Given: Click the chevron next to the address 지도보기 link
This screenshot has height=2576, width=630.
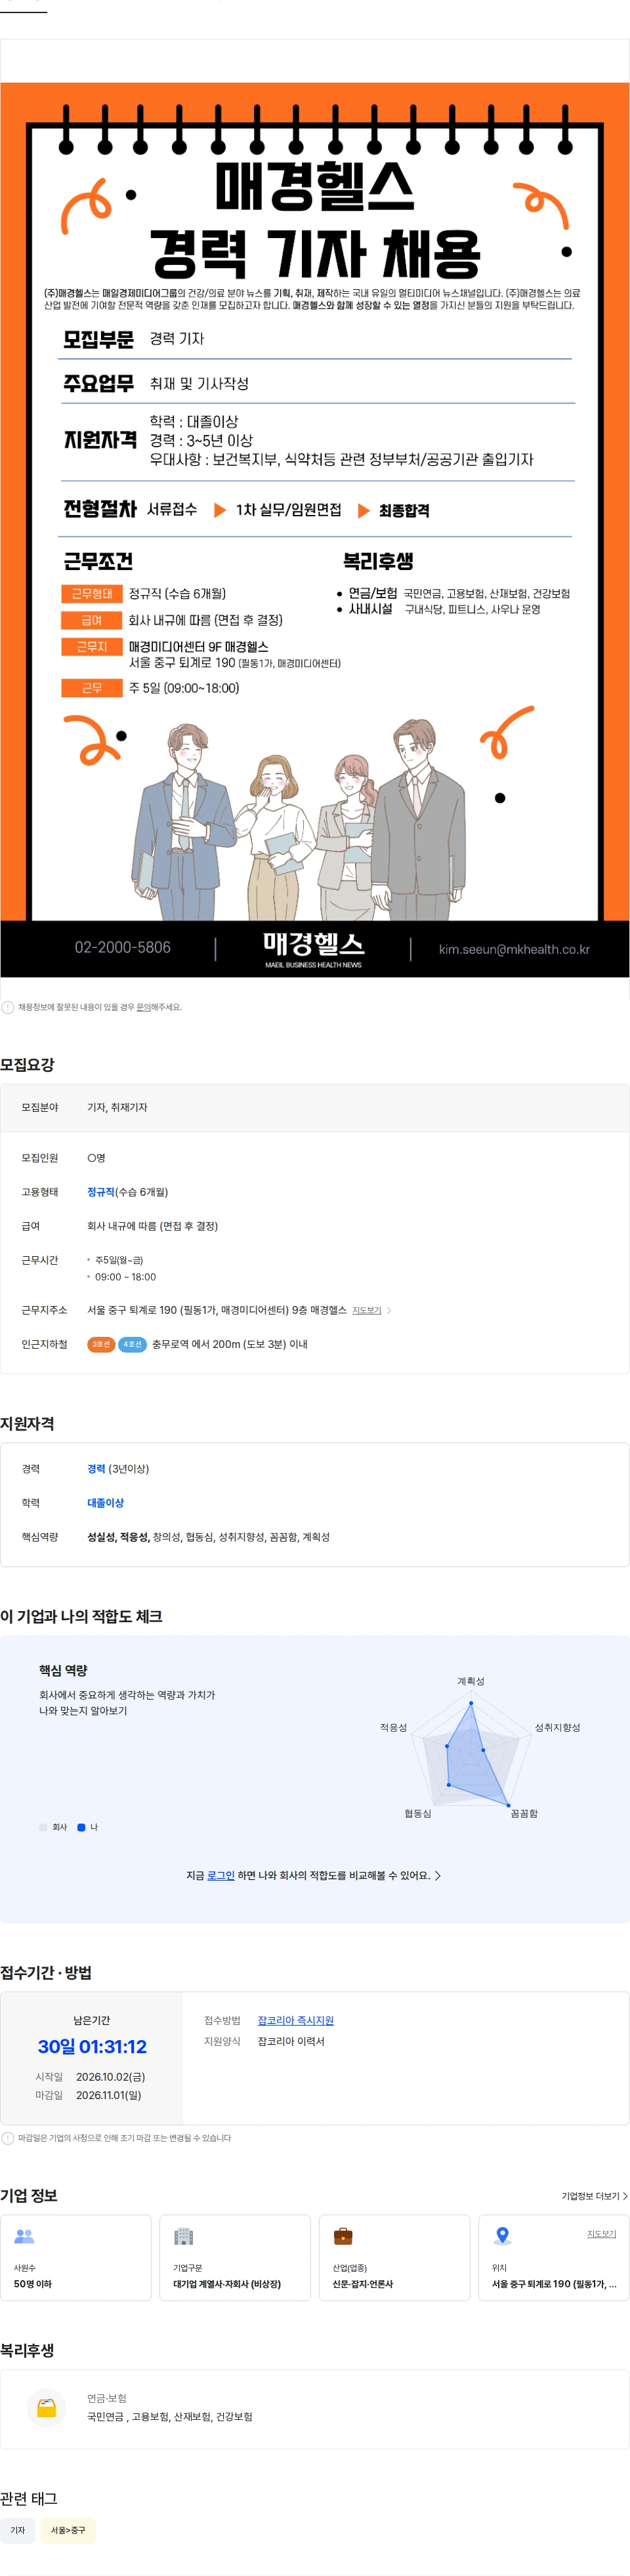Looking at the screenshot, I should [x=389, y=1310].
